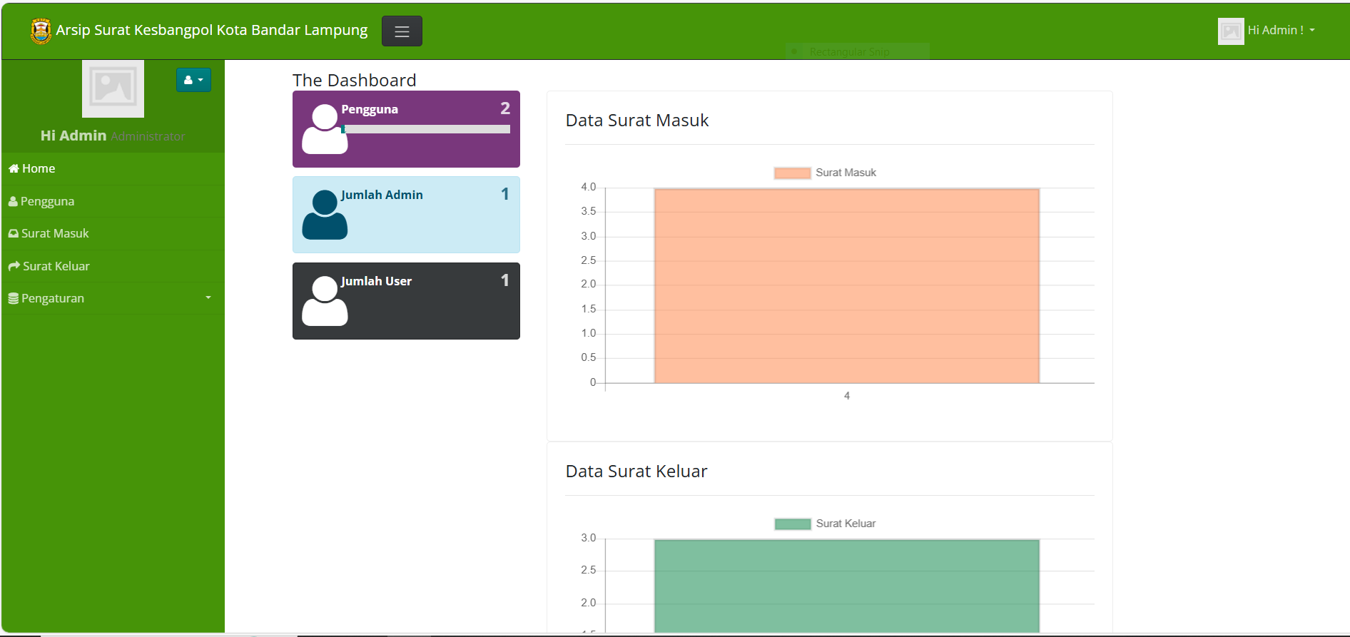Screen dimensions: 1350x637
Task: Open Surat Keluar in the sidebar
Action: [x=113, y=266]
